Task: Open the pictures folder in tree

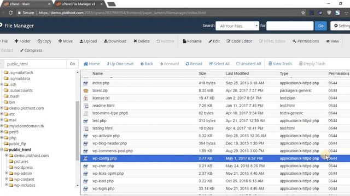Action: coord(21,162)
